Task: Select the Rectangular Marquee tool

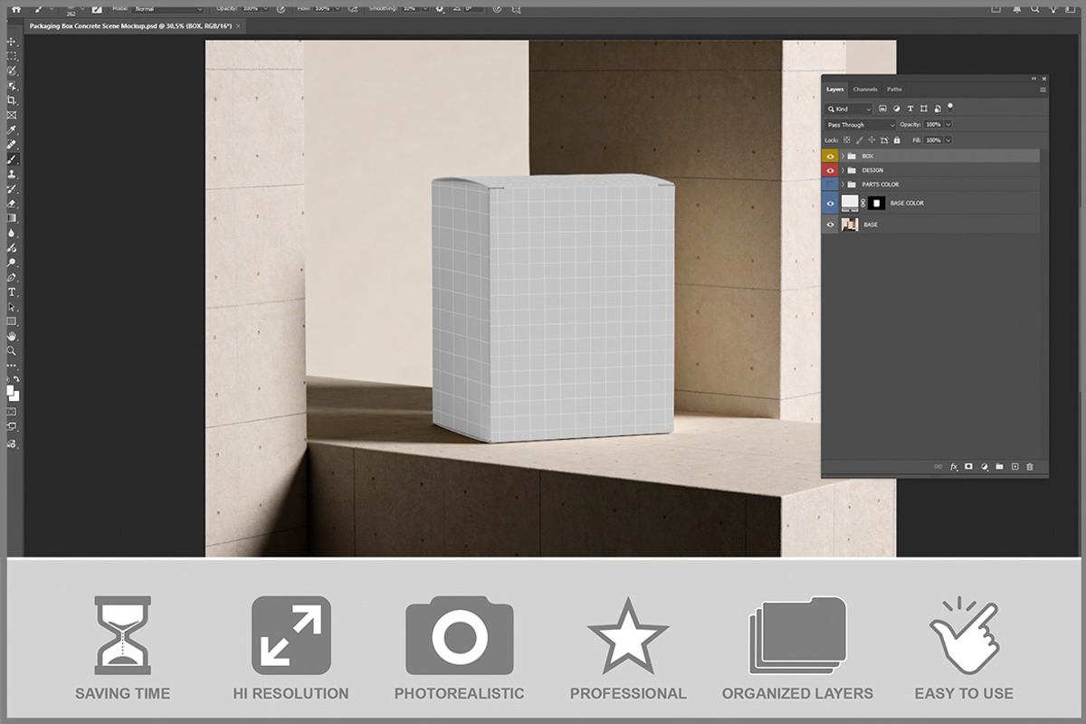Action: [x=12, y=56]
